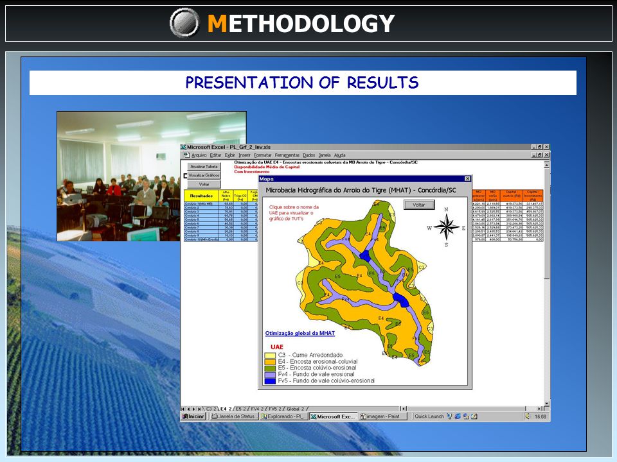The width and height of the screenshot is (617, 462).
Task: Open the Ajuda menu
Action: tap(339, 155)
